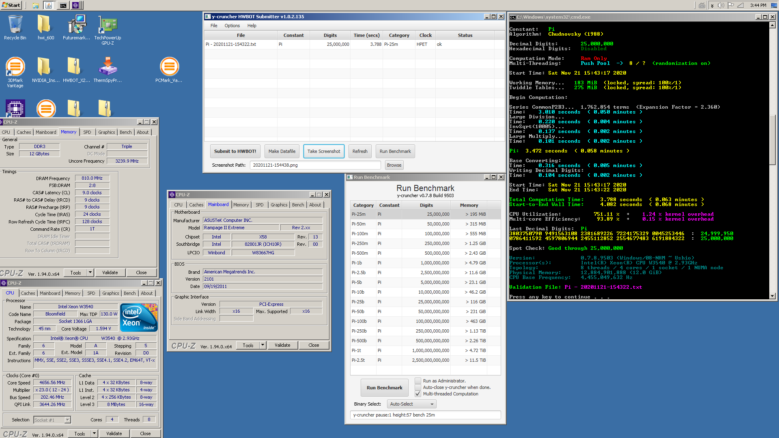This screenshot has height=438, width=779.
Task: Click the purple CPU chip desktop icon
Action: 15,108
